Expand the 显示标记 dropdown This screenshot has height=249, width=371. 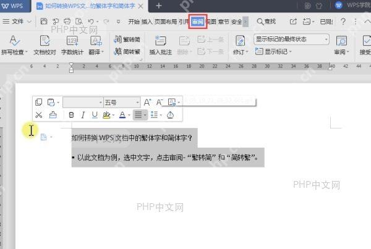point(273,51)
